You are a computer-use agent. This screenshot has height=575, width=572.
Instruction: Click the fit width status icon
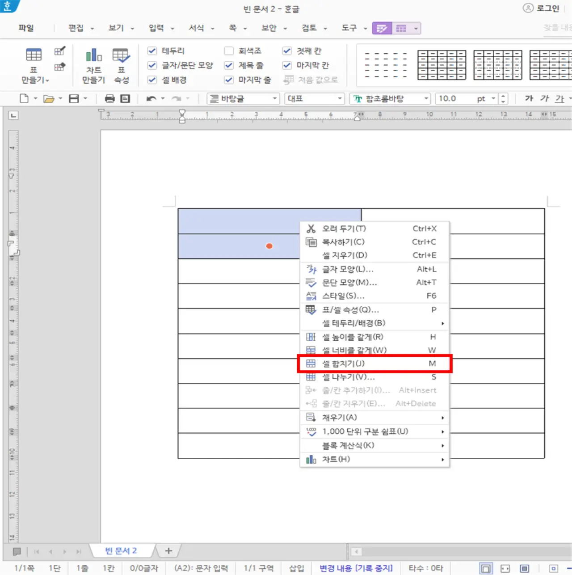click(x=505, y=568)
